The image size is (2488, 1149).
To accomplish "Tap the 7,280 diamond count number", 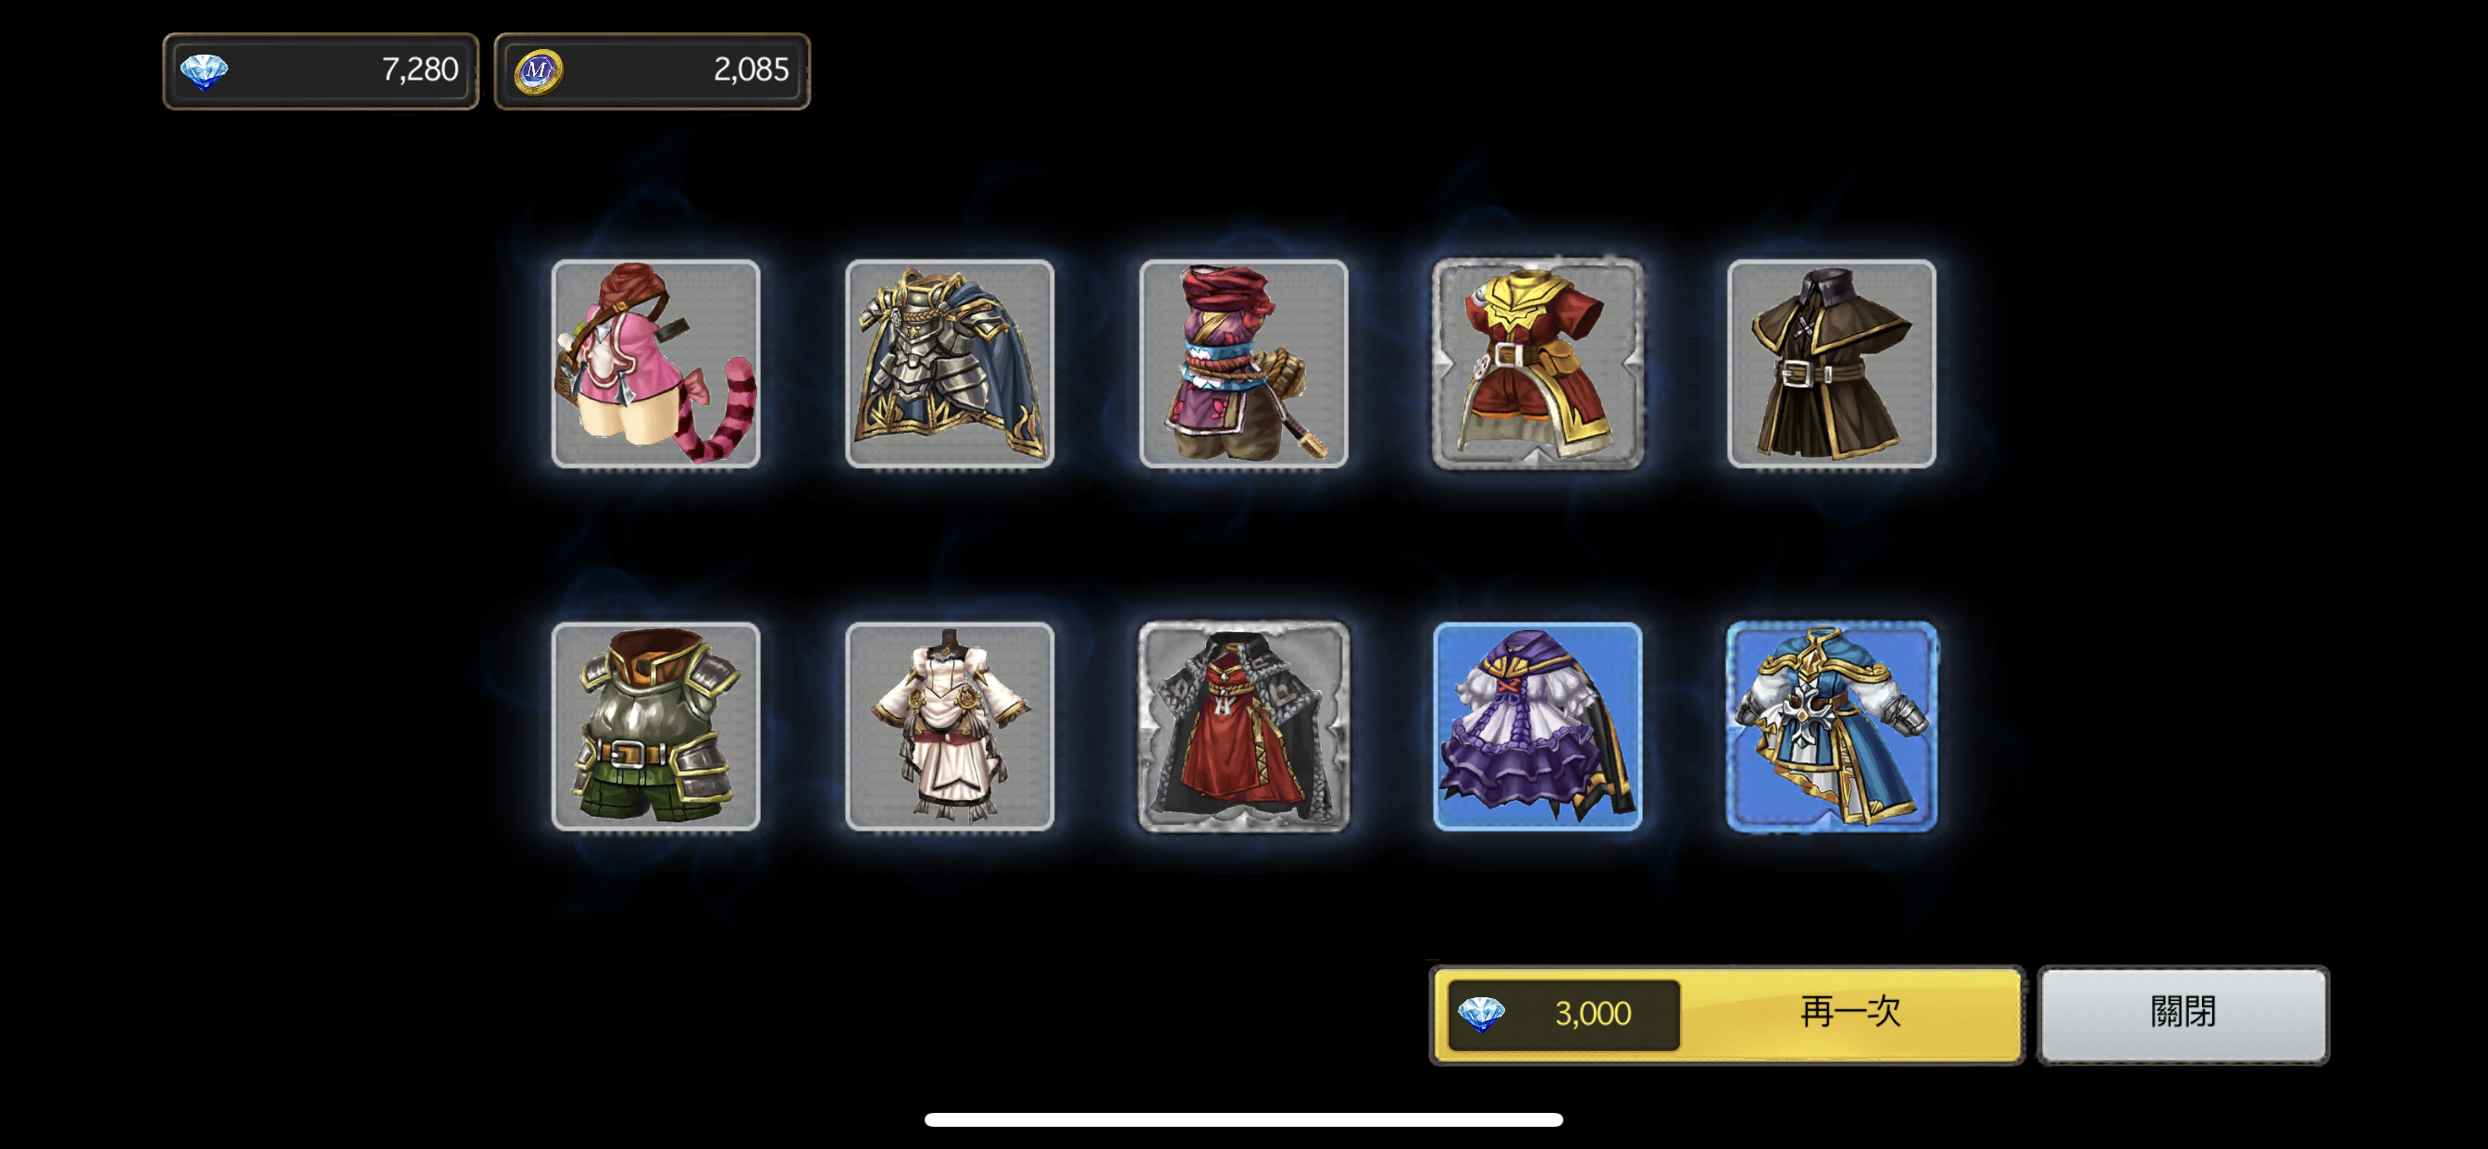I will click(419, 69).
